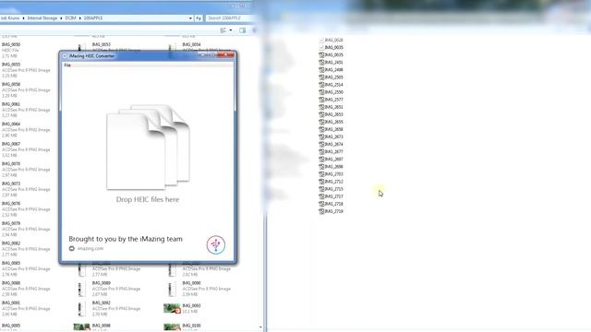This screenshot has height=332, width=591.
Task: Click the IMG_2674 file icon in right window
Action: (321, 144)
